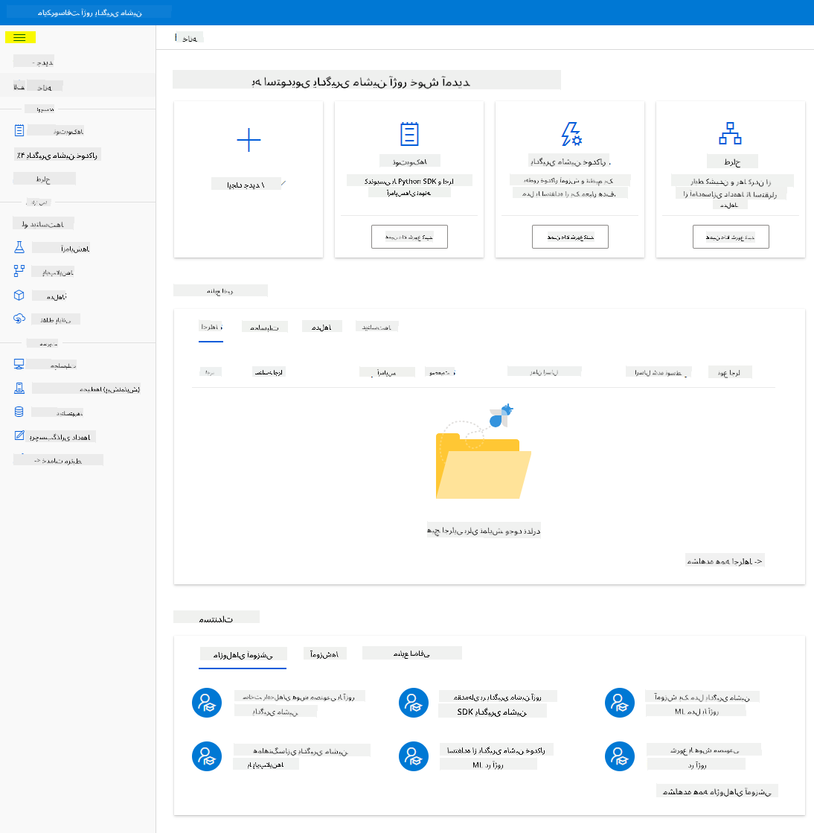Open Models cube icon in sidebar

[19, 296]
